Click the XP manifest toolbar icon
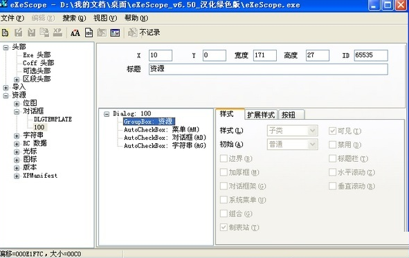 click(57, 33)
